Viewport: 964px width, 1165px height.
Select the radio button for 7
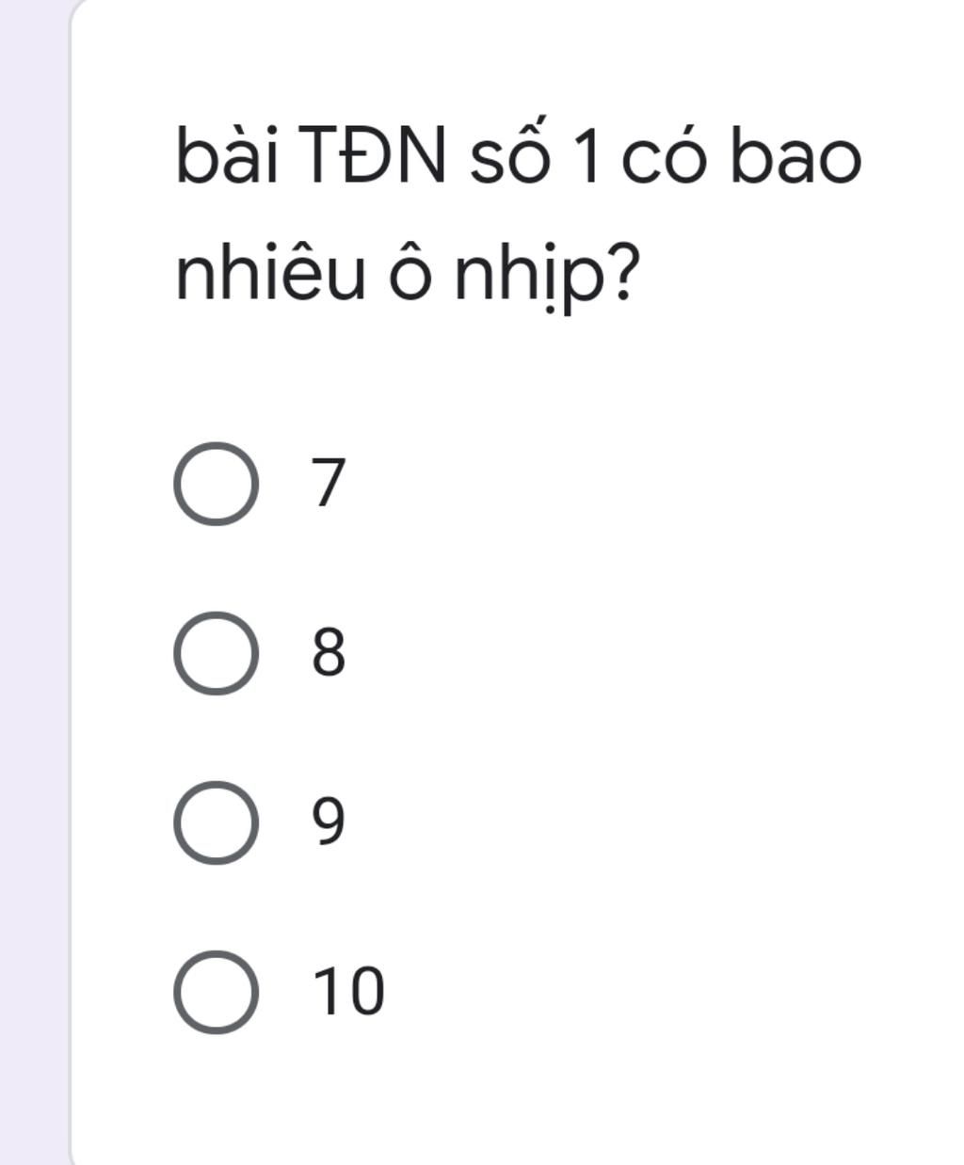[x=216, y=483]
